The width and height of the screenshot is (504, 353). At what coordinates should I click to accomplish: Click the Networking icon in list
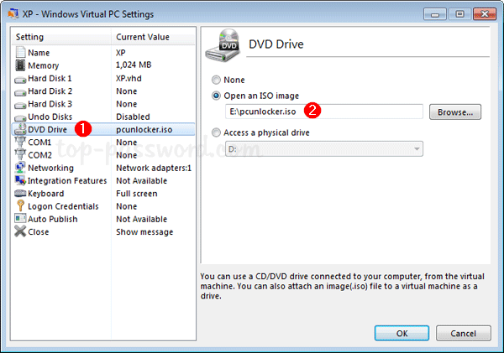(20, 168)
